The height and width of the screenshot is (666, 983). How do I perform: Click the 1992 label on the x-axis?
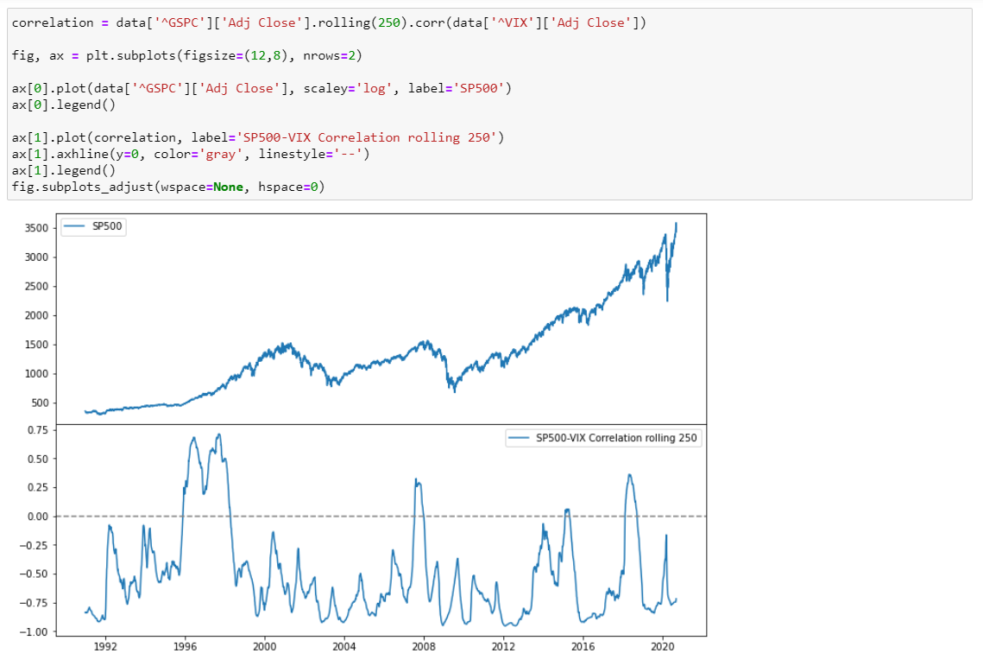click(105, 646)
